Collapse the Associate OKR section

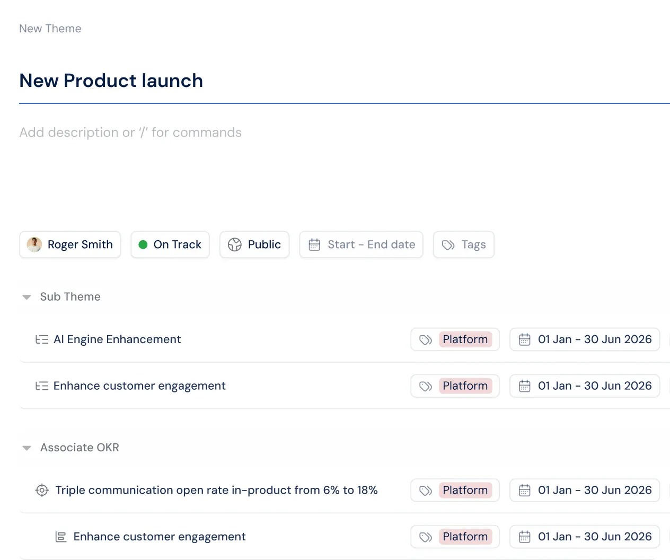click(x=27, y=448)
